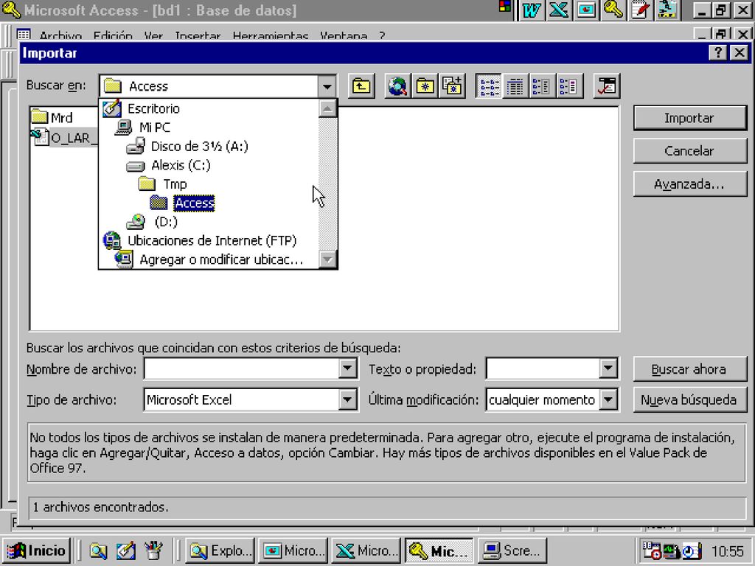Click the last Office shortcut bar icon

point(668,10)
